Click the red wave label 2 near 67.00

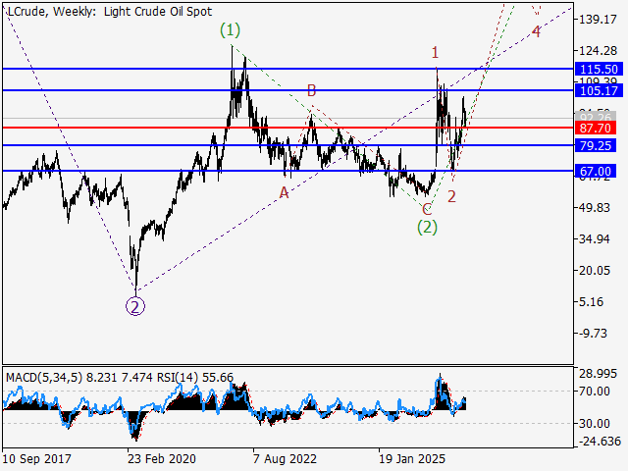(x=451, y=196)
